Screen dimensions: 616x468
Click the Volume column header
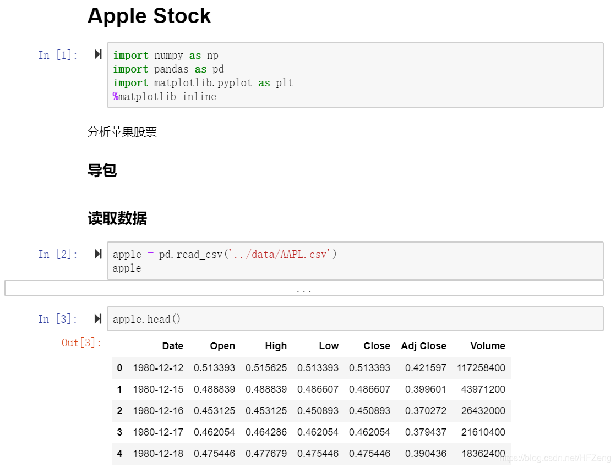488,346
